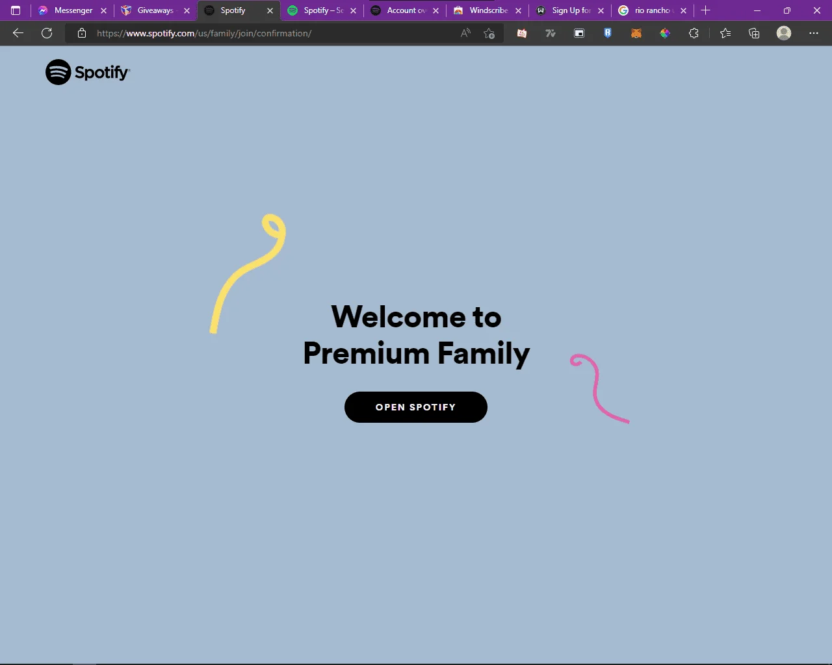Screen dimensions: 832x665
Task: Open the profile avatar menu
Action: tap(784, 33)
